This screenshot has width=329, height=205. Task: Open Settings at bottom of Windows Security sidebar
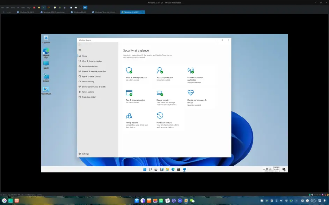coord(98,154)
